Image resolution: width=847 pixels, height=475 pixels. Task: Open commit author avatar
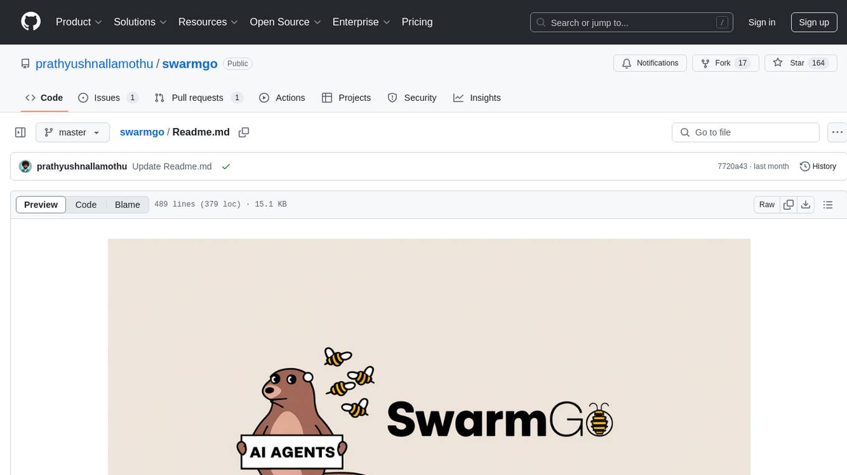(26, 167)
